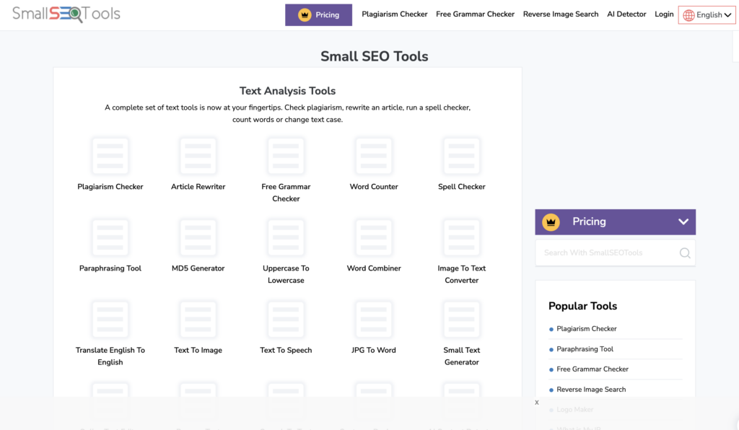
Task: Click the Login link
Action: (664, 14)
